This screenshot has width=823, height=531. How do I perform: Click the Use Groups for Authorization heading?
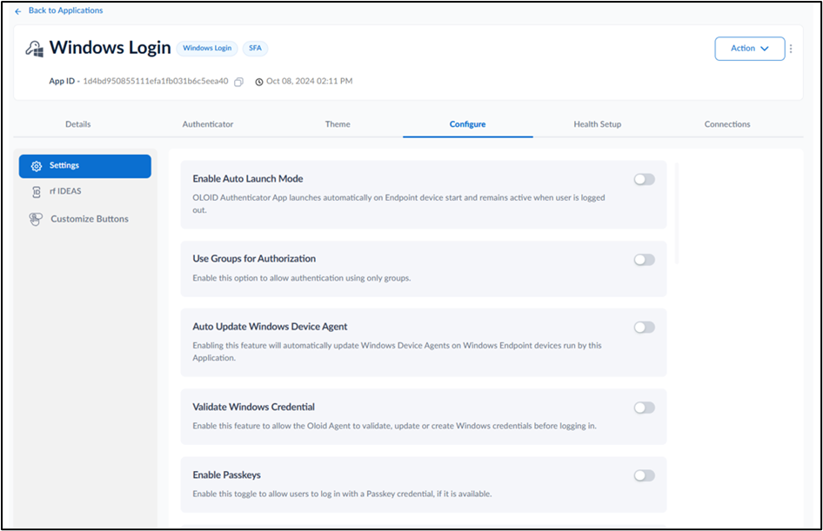coord(254,259)
